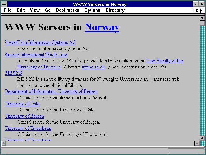Follow the University of Tromsoe link
The width and height of the screenshot is (206, 155).
39,67
